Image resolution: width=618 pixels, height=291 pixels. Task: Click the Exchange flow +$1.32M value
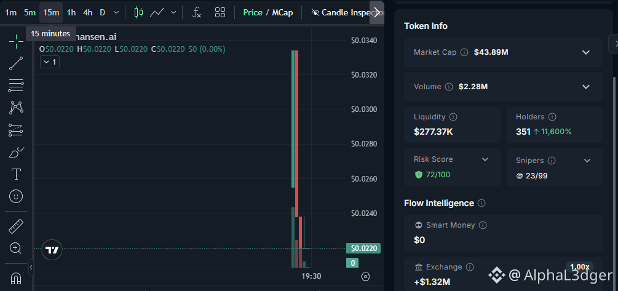point(432,282)
